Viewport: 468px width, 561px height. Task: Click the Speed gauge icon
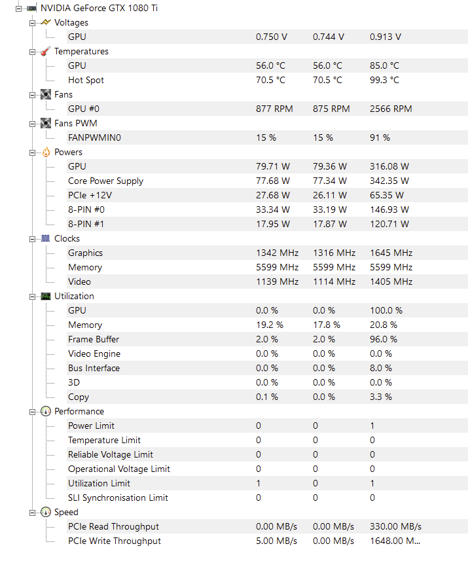(x=45, y=513)
